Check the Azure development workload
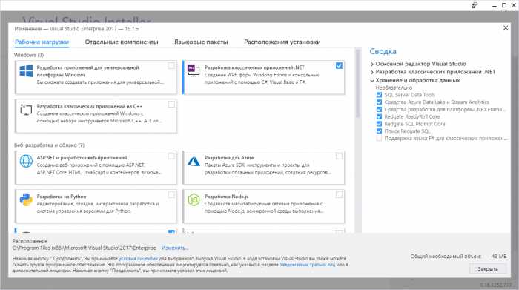This screenshot has height=290, width=519. tap(339, 156)
